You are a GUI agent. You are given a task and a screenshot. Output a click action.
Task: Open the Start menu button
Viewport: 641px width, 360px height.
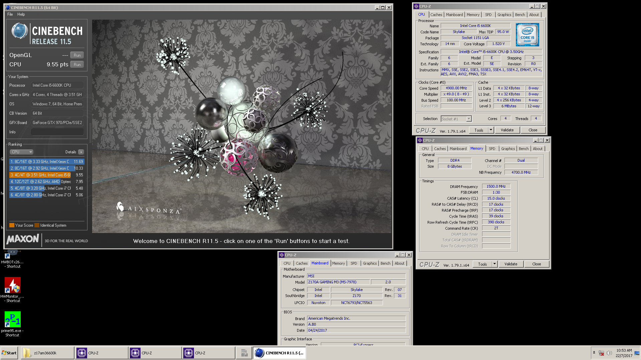[9, 353]
